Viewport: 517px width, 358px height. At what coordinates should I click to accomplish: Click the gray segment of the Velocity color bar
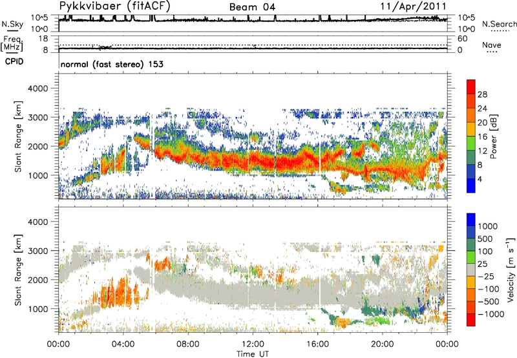471,270
